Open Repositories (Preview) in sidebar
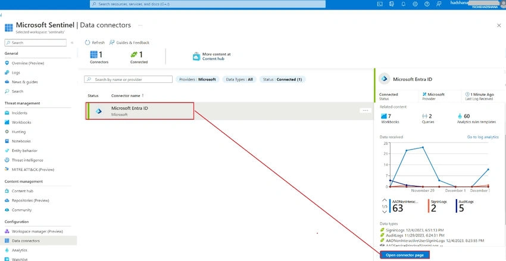This screenshot has width=506, height=261. coord(30,201)
